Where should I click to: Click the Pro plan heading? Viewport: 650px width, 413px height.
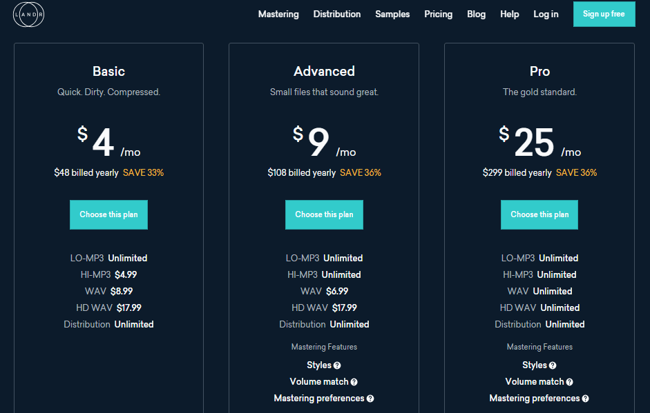click(x=539, y=71)
